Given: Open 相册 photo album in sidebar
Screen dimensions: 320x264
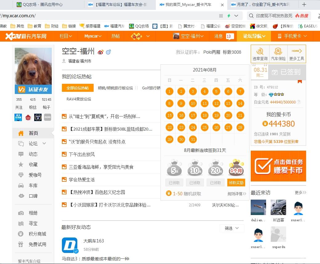Looking at the screenshot, I should [33, 213].
